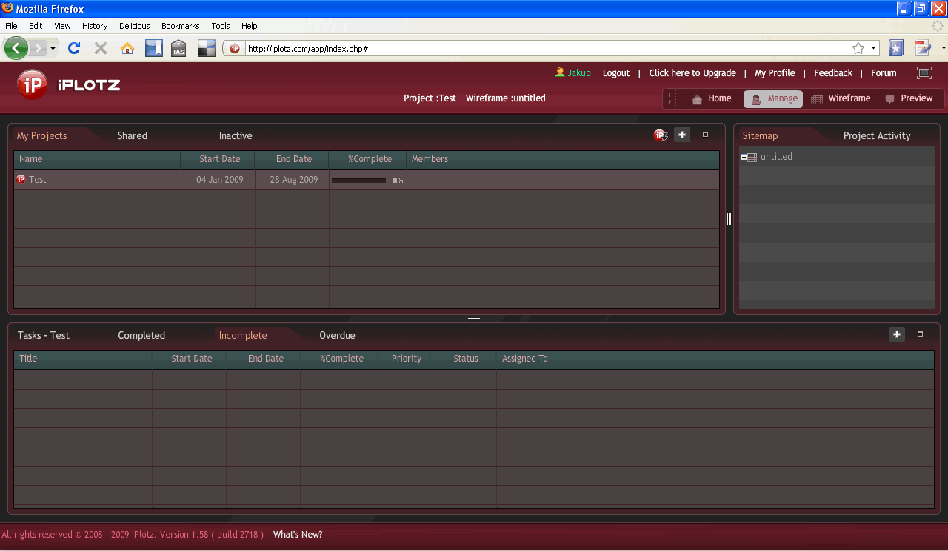Open the back/forward history dropdown arrow

click(53, 48)
